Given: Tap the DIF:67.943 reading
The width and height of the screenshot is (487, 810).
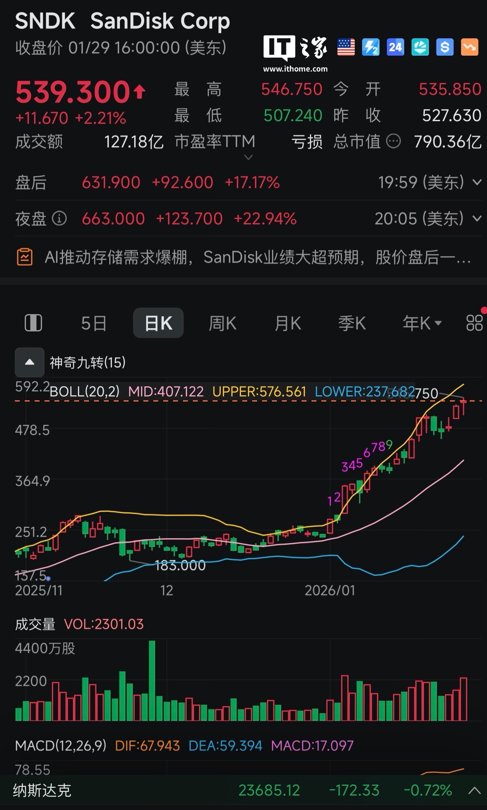Looking at the screenshot, I should (x=148, y=745).
